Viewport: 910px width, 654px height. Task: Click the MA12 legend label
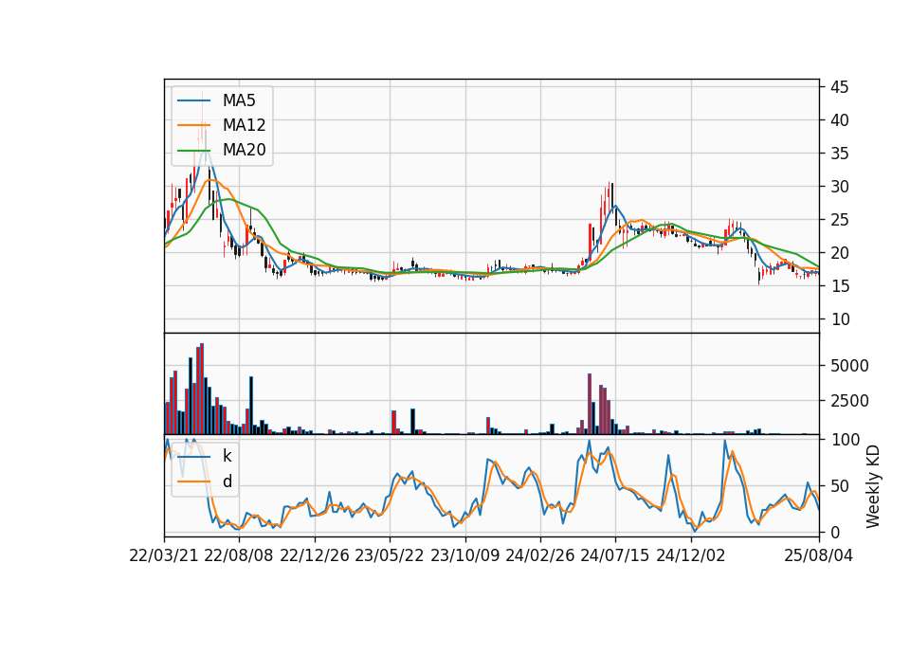point(244,125)
